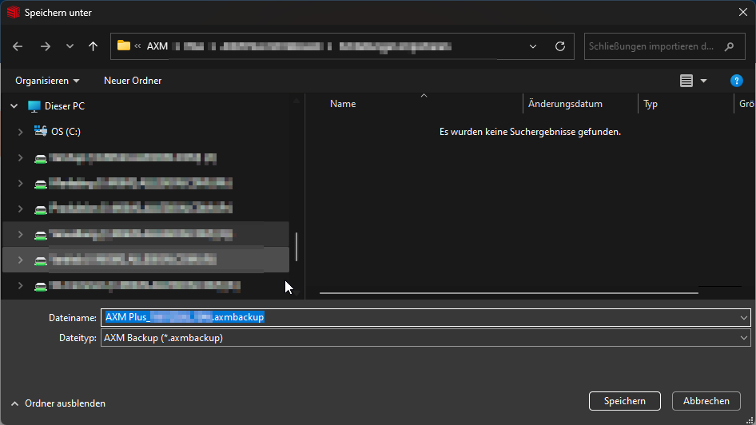Go up one folder level
The image size is (756, 425).
coord(94,46)
